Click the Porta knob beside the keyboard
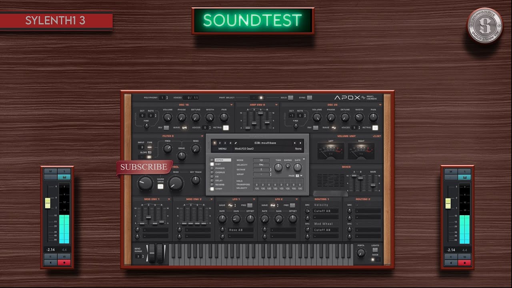512x288 pixels. 361,253
